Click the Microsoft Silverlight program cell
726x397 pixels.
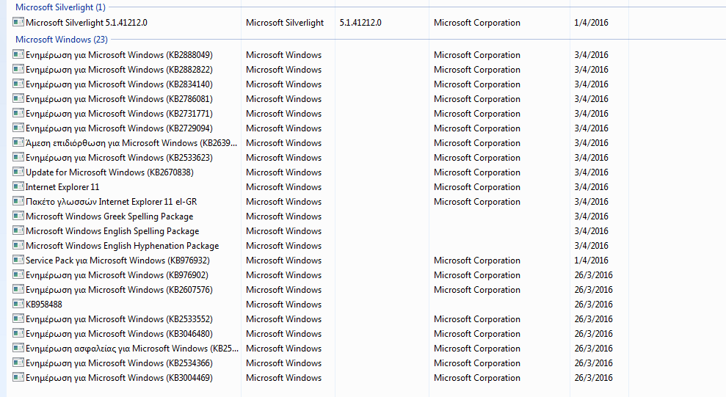pyautogui.click(x=285, y=23)
